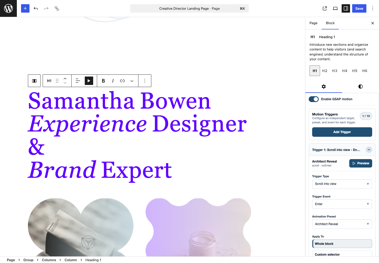Move the heading block down
Screen dimensions: 379x263
click(x=65, y=83)
